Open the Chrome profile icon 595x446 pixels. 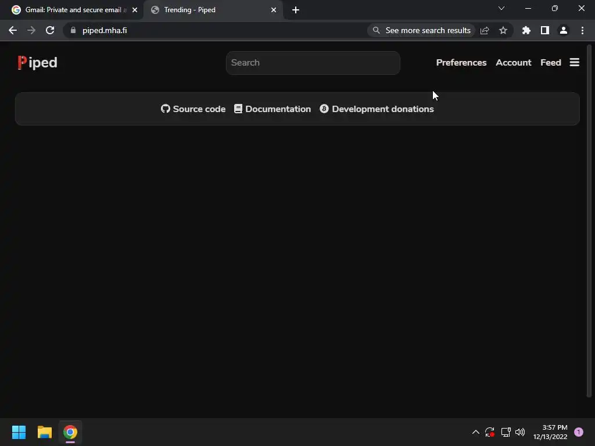pyautogui.click(x=564, y=30)
